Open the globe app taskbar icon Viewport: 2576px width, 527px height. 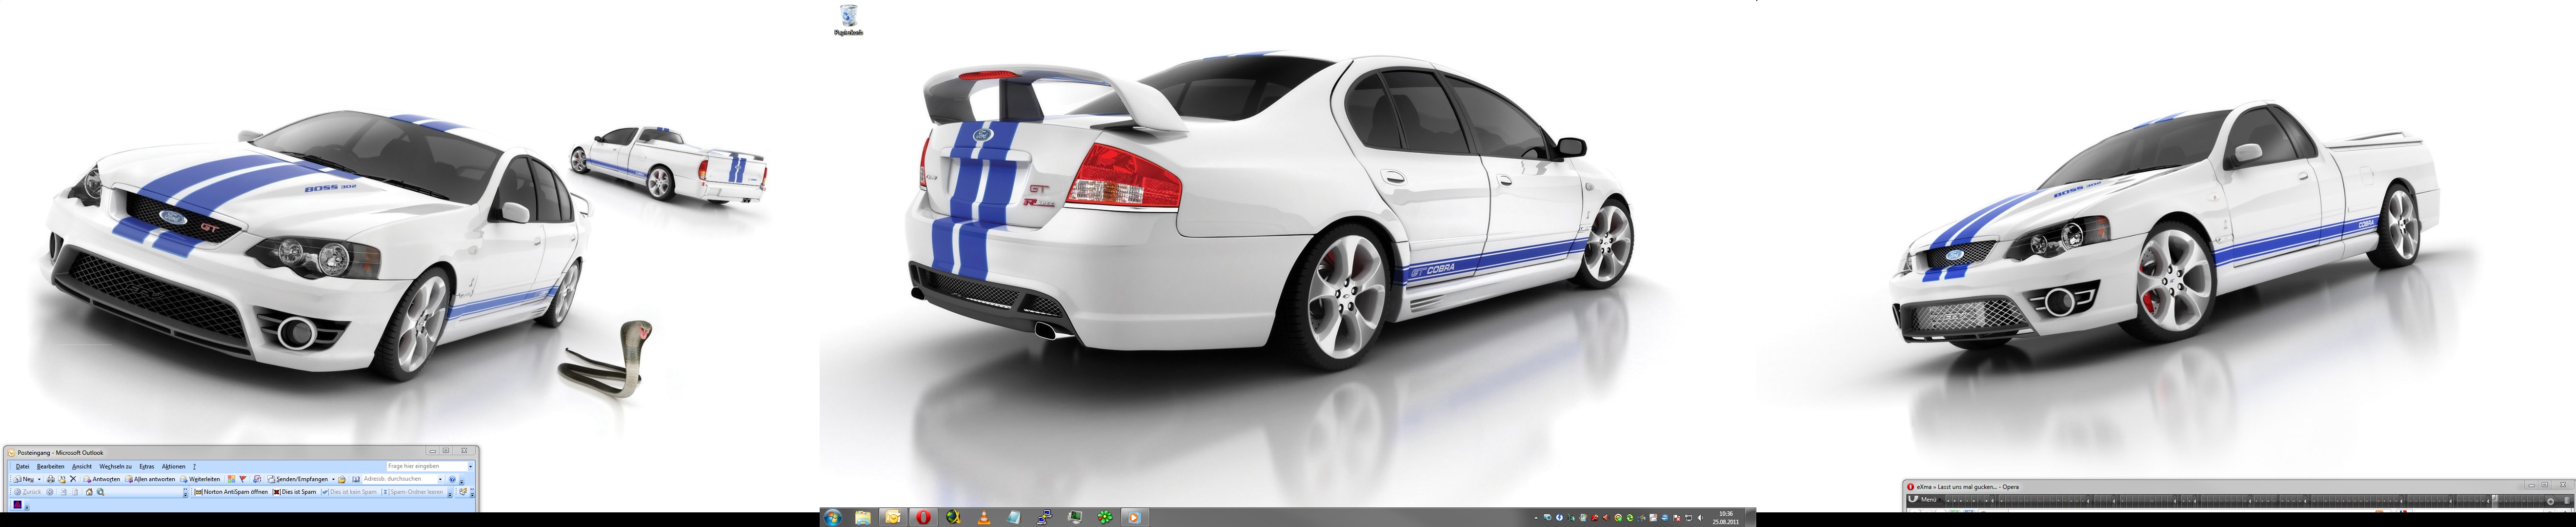coord(954,518)
